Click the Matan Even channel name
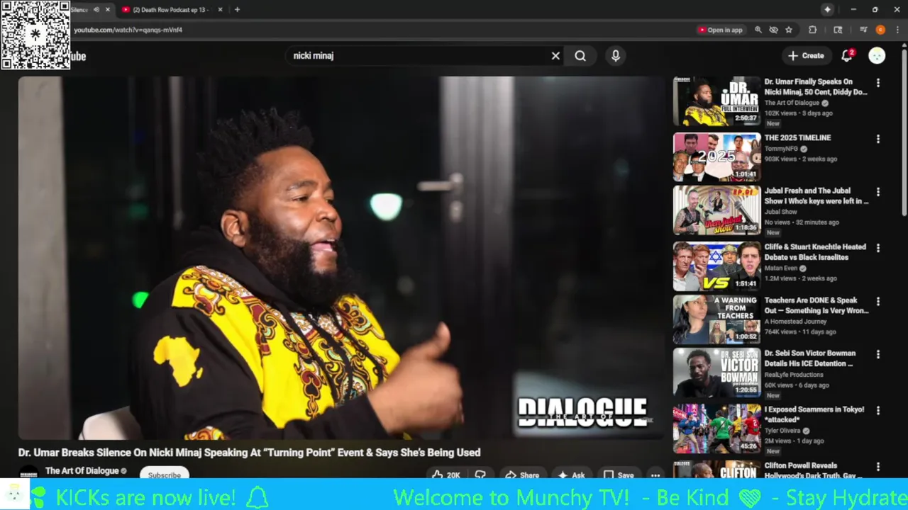The height and width of the screenshot is (510, 908). click(x=781, y=268)
